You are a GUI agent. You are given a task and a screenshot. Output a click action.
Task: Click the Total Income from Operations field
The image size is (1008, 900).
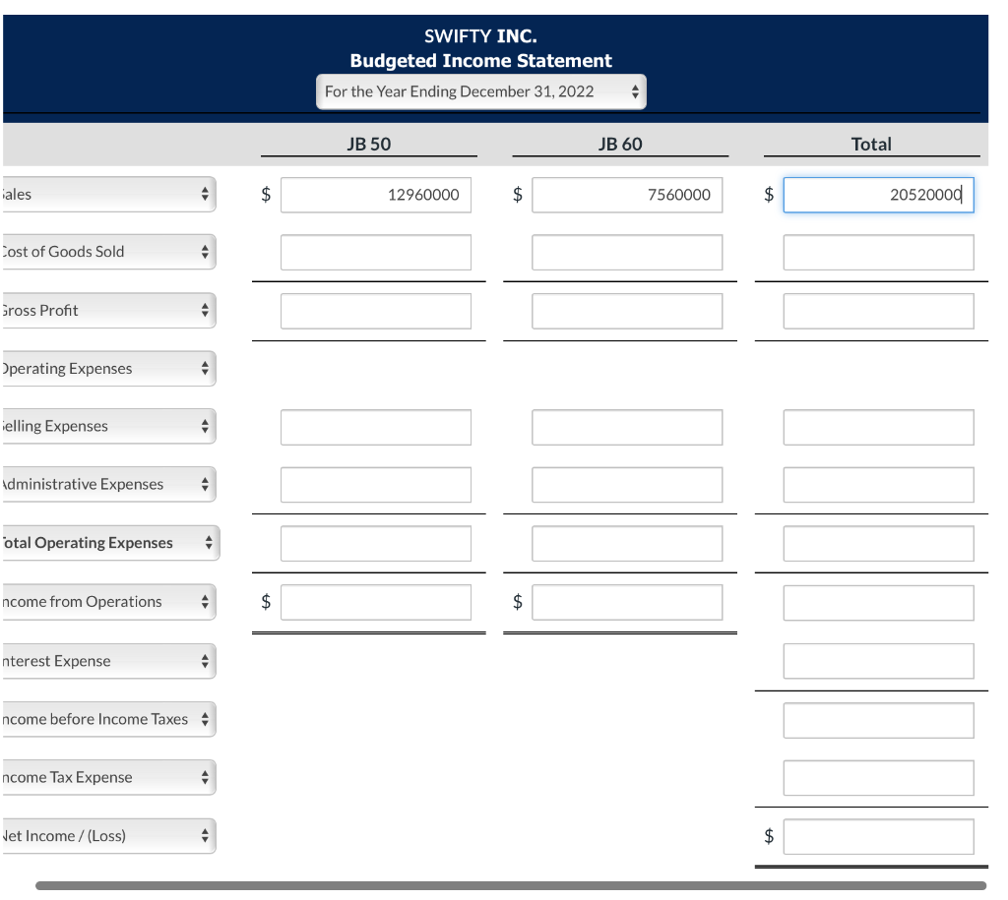click(x=879, y=603)
